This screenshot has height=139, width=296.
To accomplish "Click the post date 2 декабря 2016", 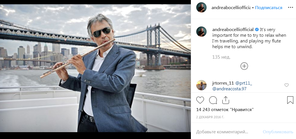I will click(210, 117).
